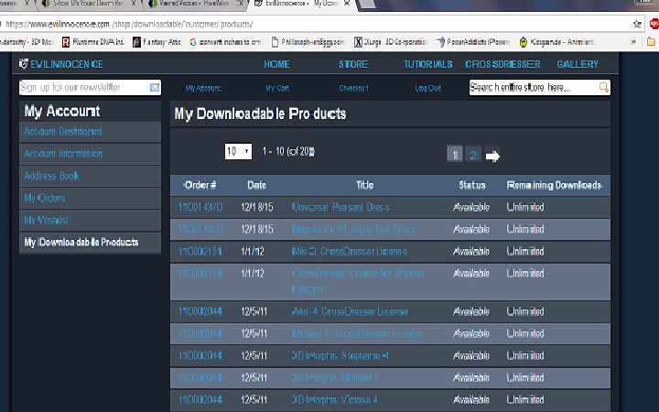Open the Tutorials navigation menu
Screen dimensions: 659x412
(427, 64)
